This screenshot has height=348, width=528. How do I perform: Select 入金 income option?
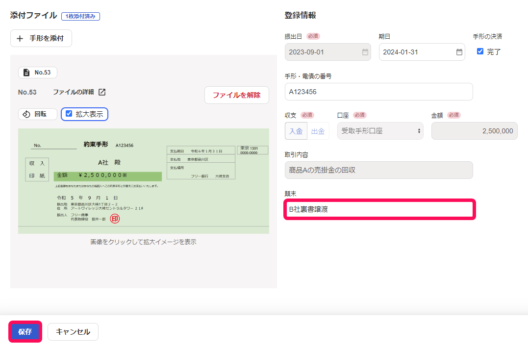tap(296, 131)
